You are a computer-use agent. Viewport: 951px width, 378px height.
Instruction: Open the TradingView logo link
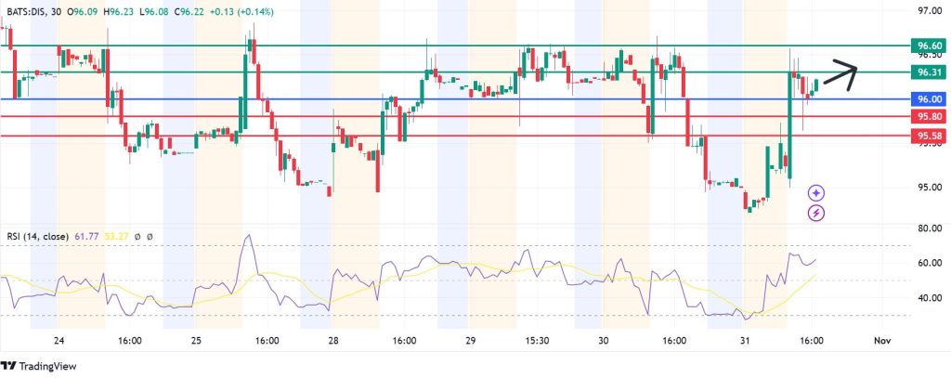[39, 366]
